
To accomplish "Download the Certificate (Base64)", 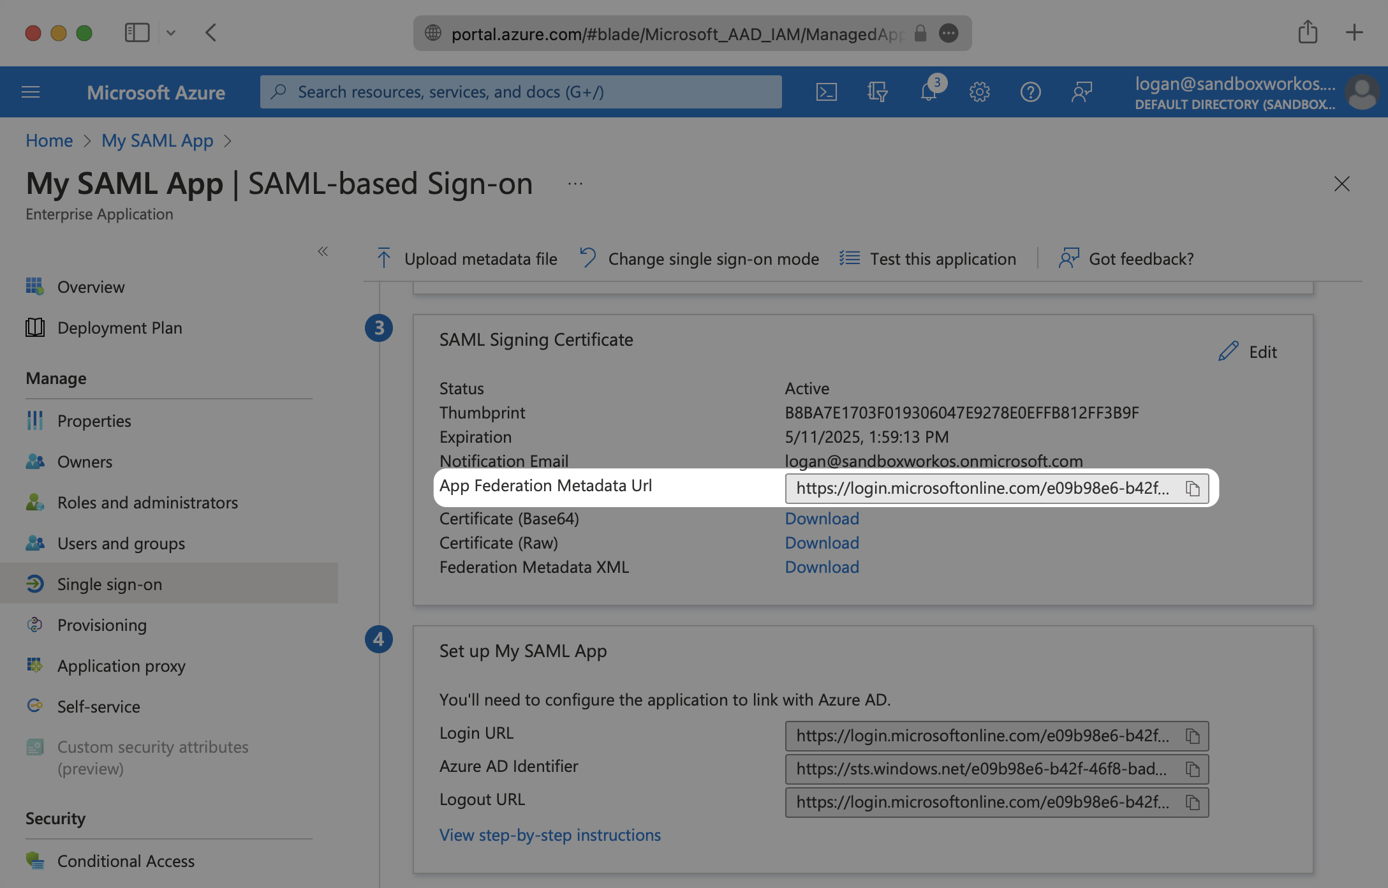I will [822, 519].
